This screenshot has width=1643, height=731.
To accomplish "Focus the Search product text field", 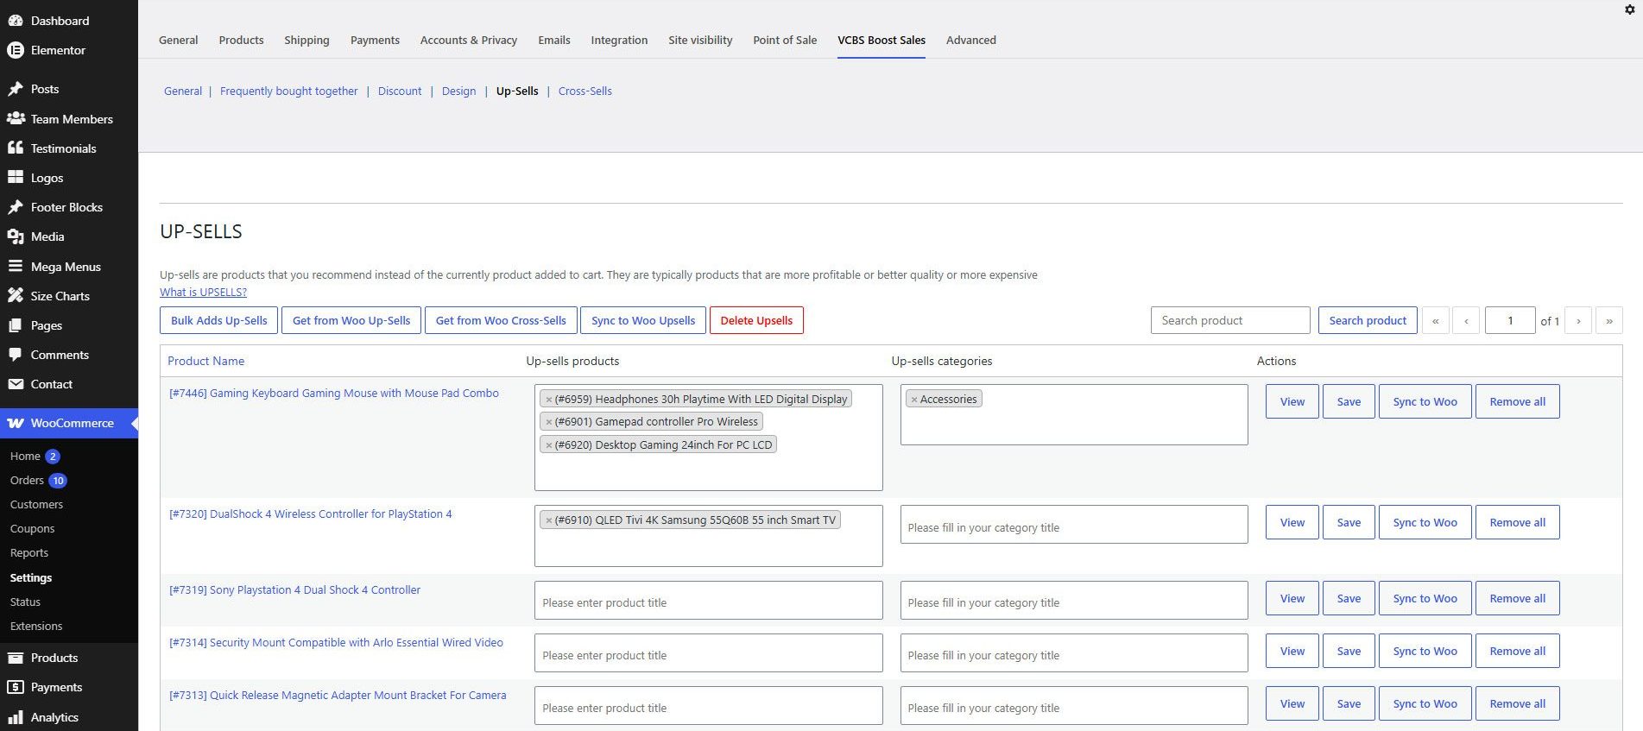I will 1230,320.
